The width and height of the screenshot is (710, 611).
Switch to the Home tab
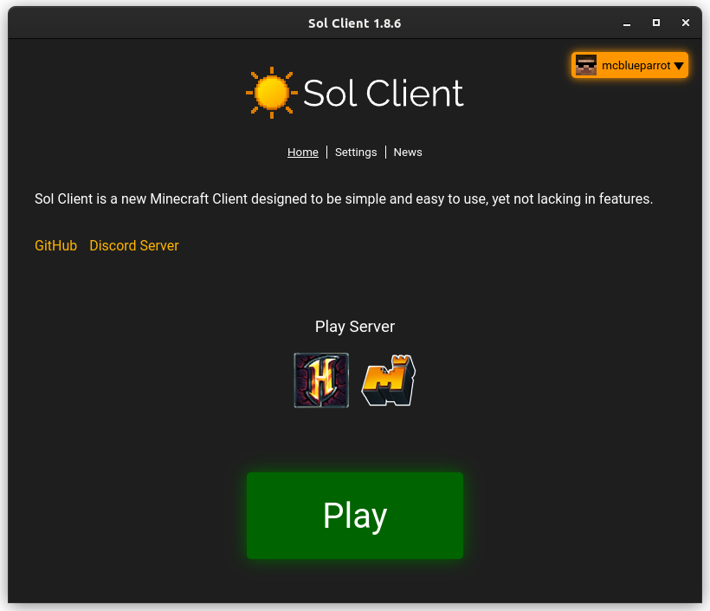(x=302, y=153)
